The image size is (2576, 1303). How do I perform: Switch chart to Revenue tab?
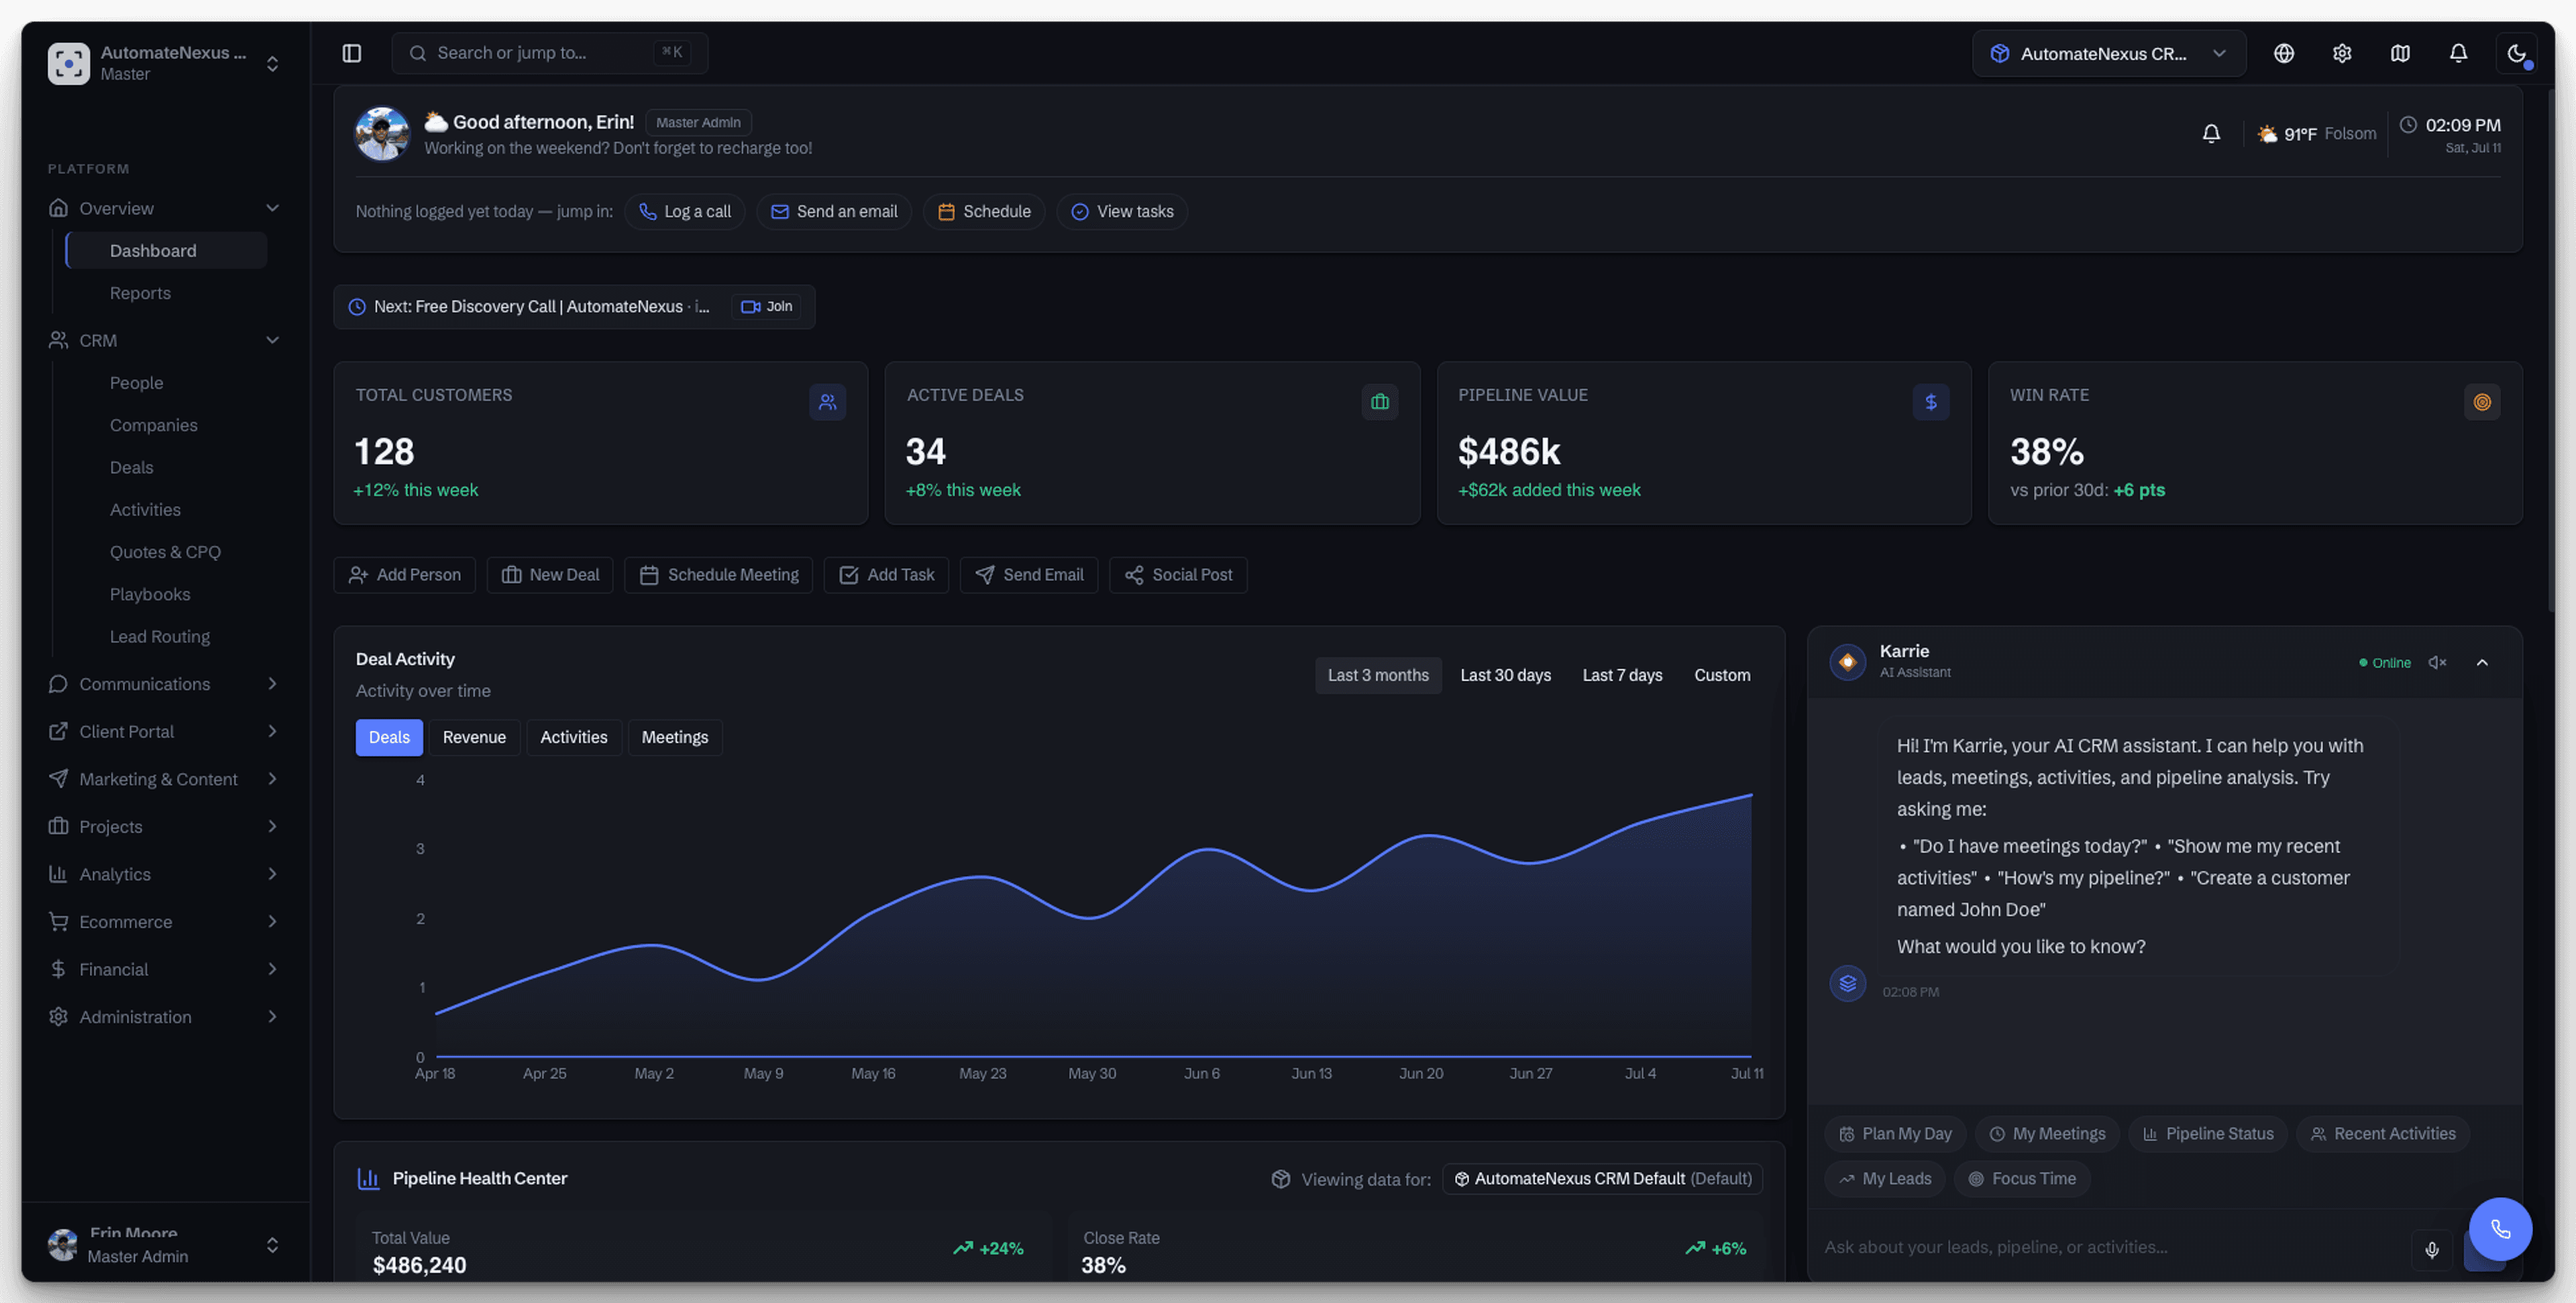pyautogui.click(x=474, y=737)
